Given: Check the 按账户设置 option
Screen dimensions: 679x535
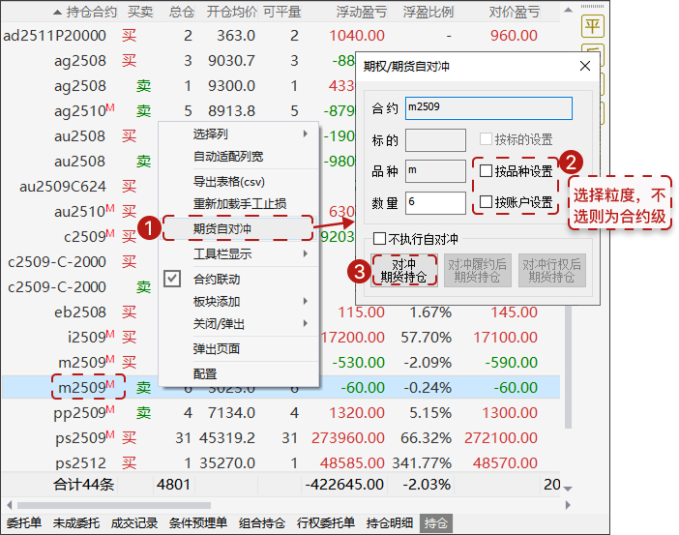Looking at the screenshot, I should tap(486, 202).
